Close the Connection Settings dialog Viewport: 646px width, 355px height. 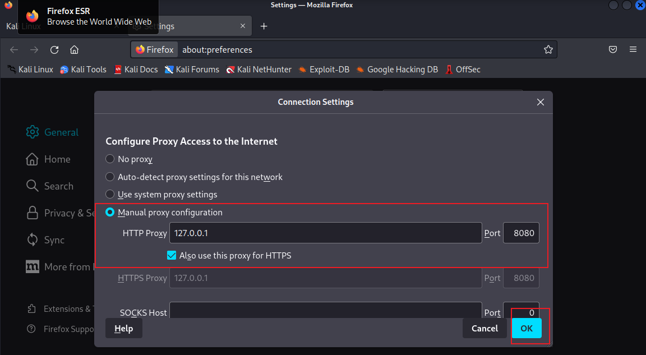(540, 102)
